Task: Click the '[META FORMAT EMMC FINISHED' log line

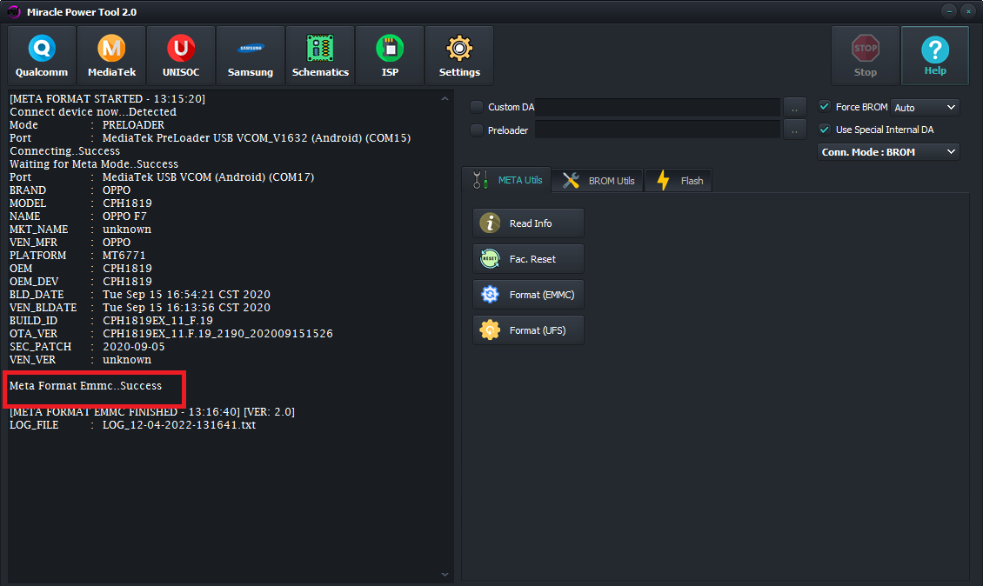Action: pyautogui.click(x=152, y=412)
